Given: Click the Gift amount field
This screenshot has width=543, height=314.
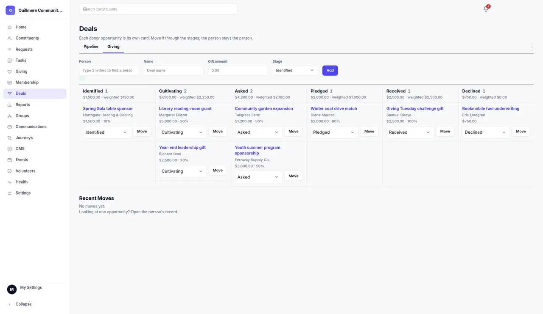Looking at the screenshot, I should pyautogui.click(x=238, y=70).
